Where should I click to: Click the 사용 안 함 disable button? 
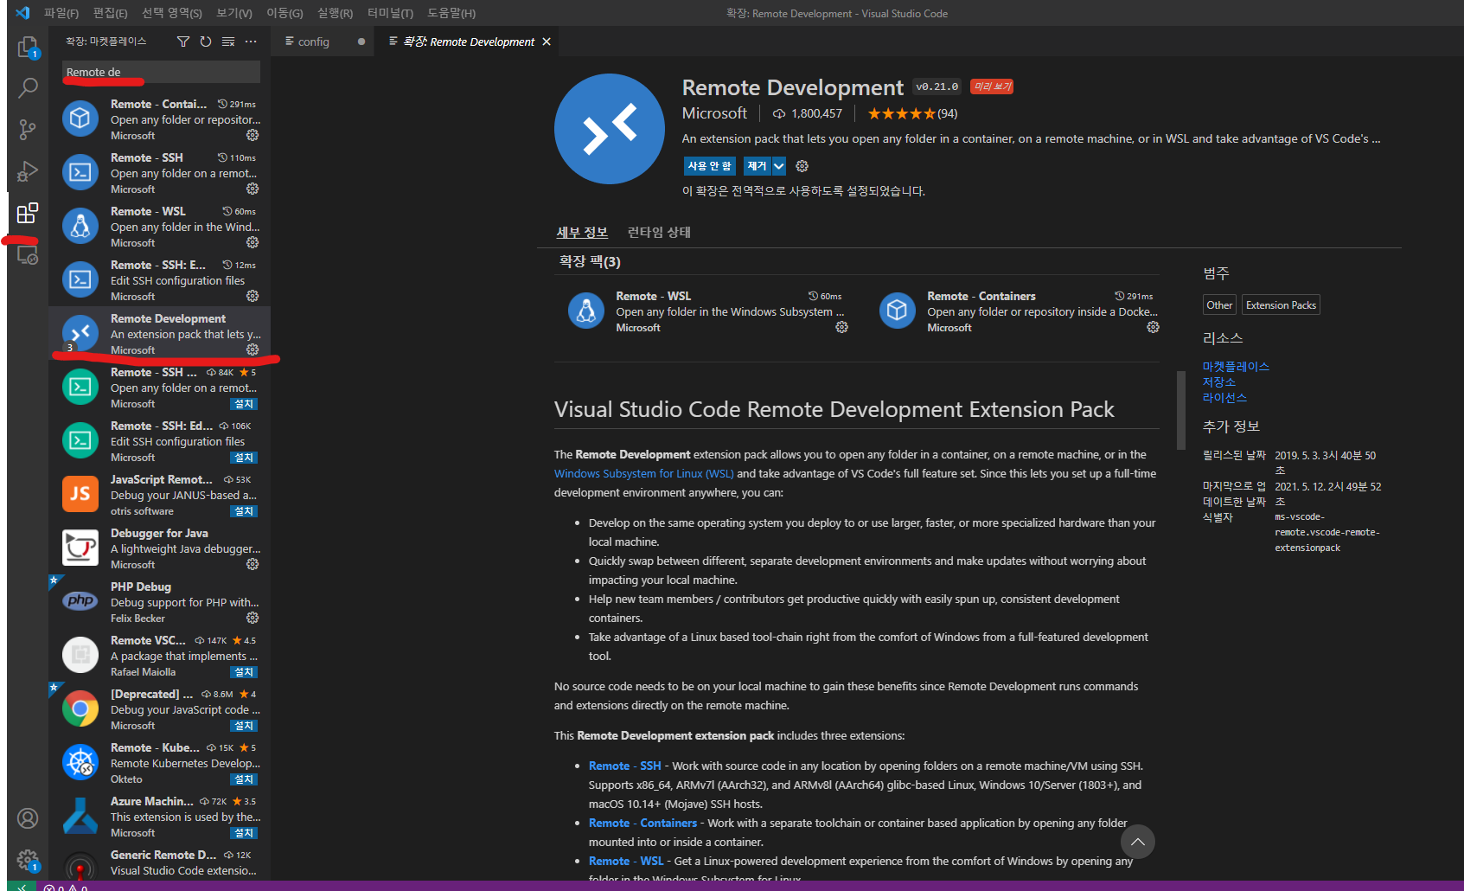pos(710,166)
